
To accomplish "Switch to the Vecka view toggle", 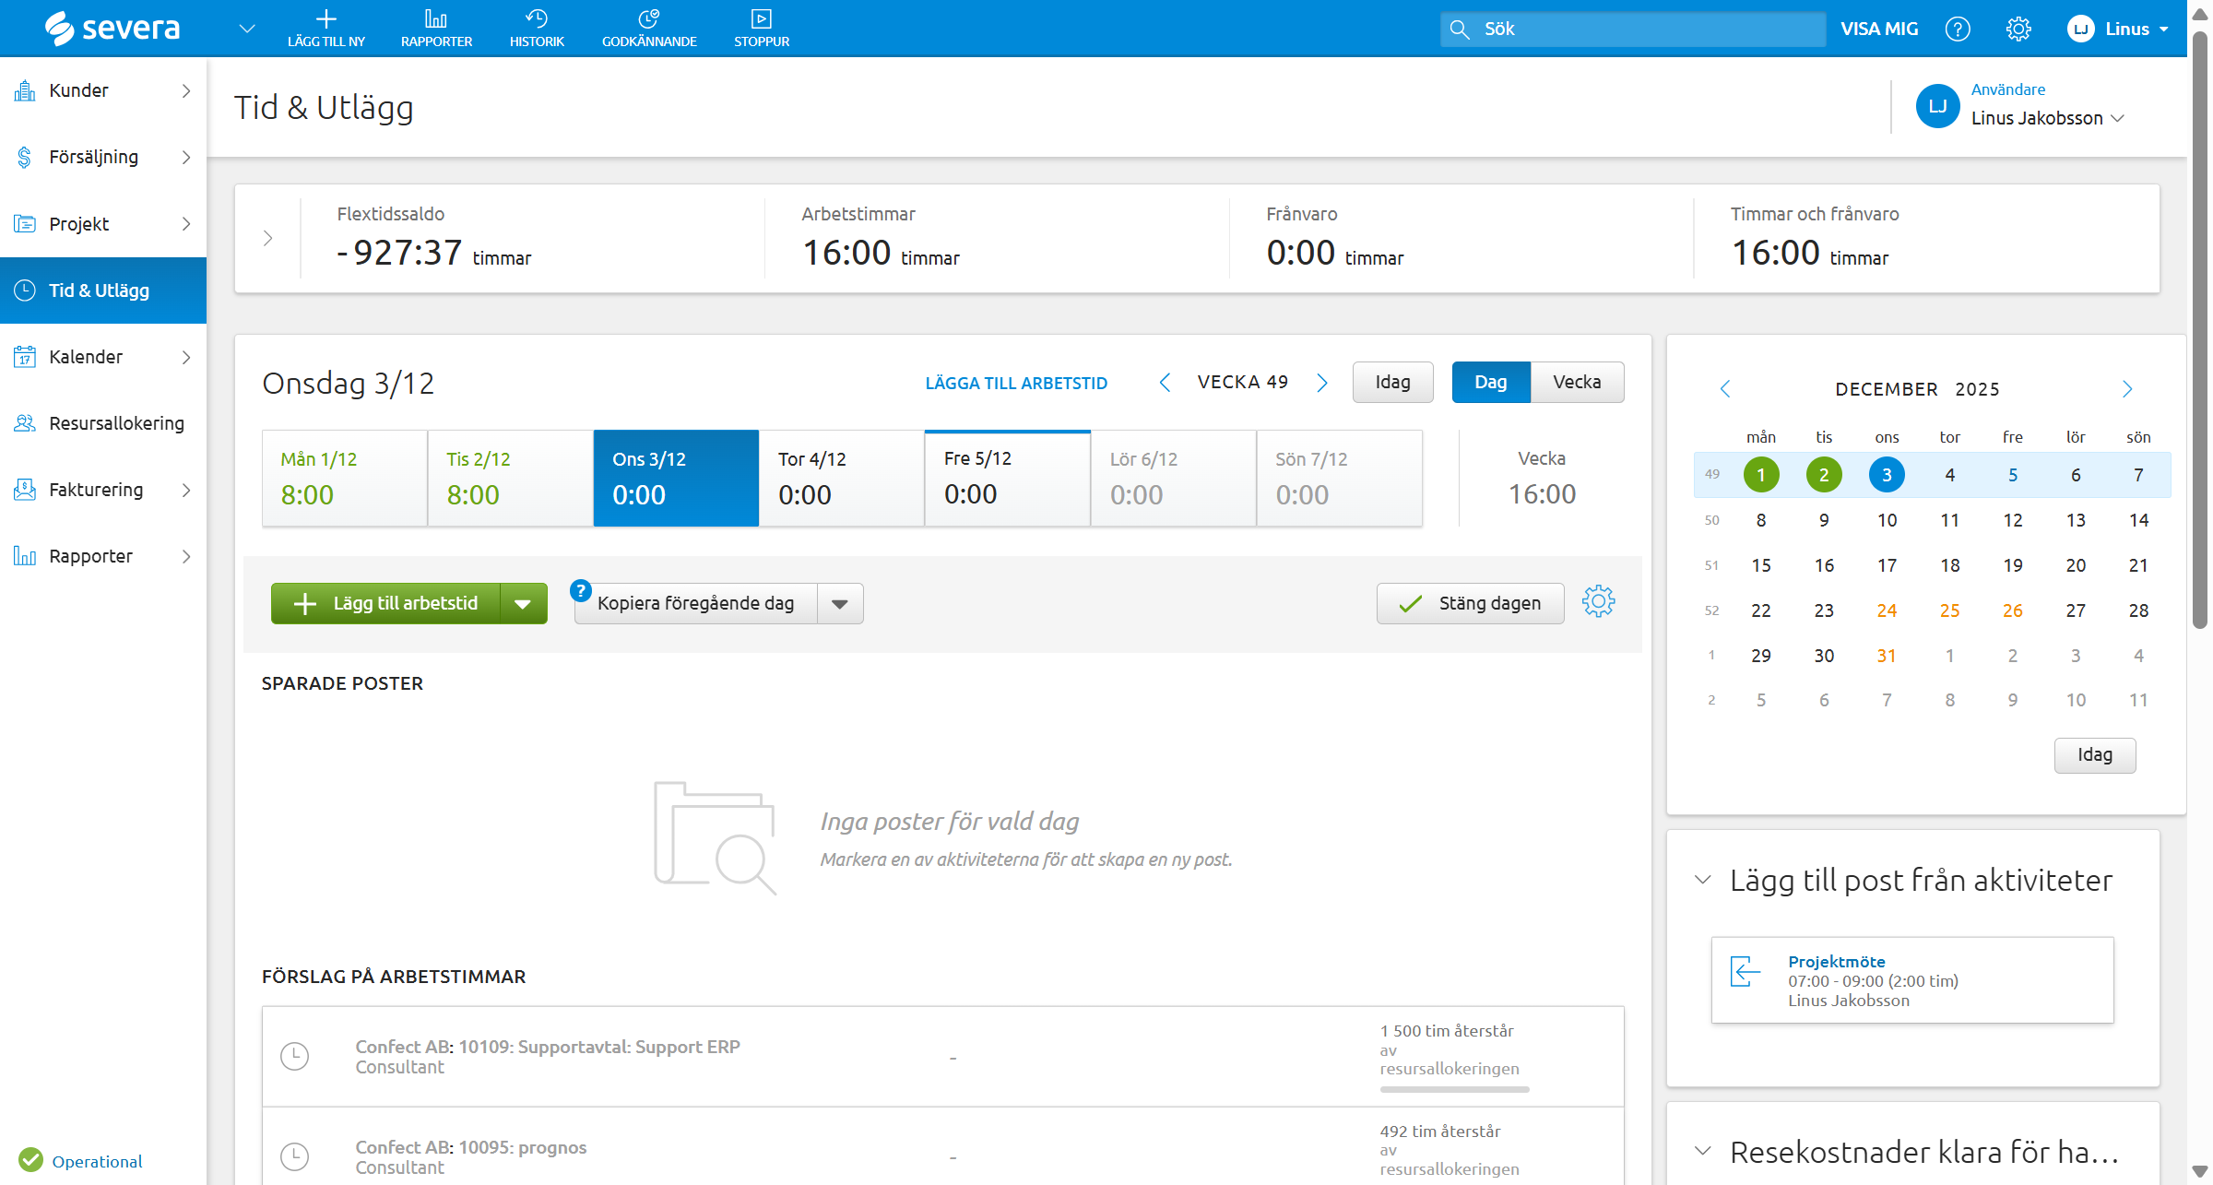I will point(1577,382).
